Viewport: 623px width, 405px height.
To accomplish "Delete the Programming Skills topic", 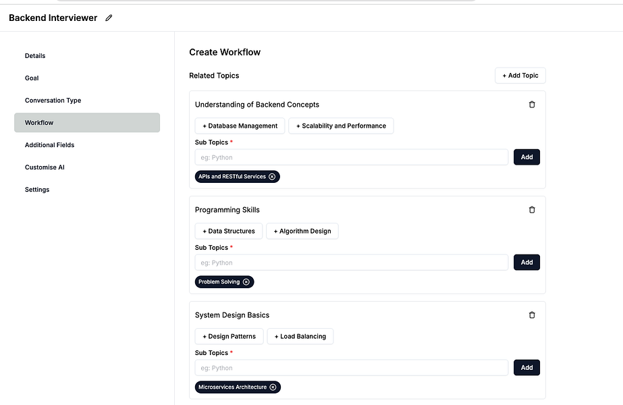I will coord(532,210).
